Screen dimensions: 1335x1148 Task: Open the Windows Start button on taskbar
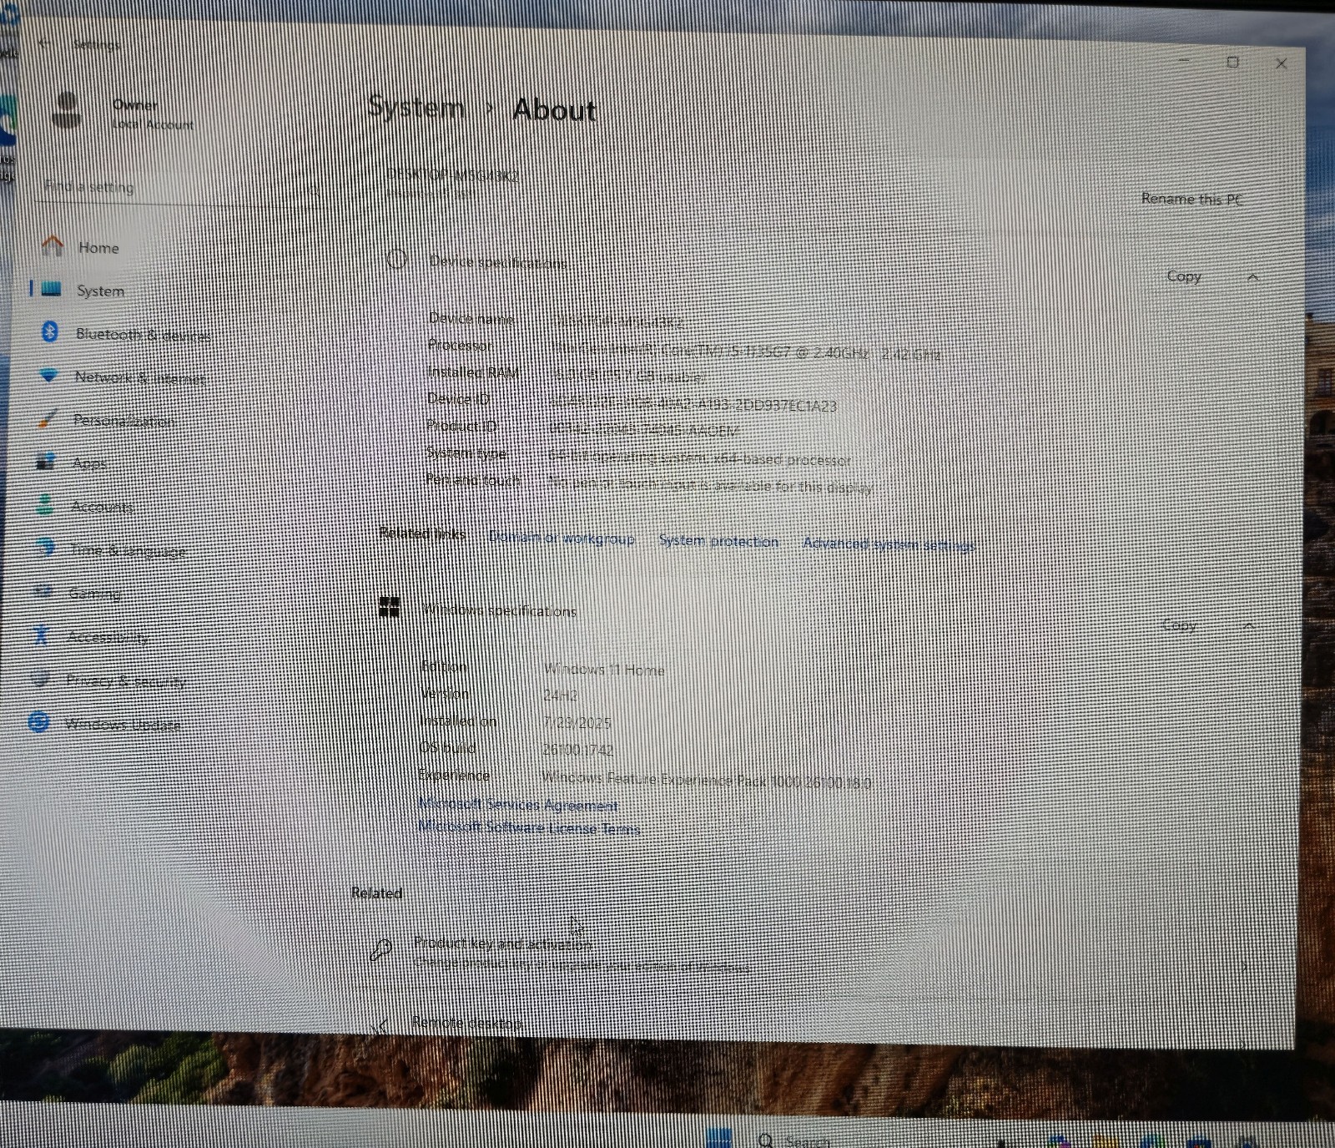pyautogui.click(x=718, y=1137)
